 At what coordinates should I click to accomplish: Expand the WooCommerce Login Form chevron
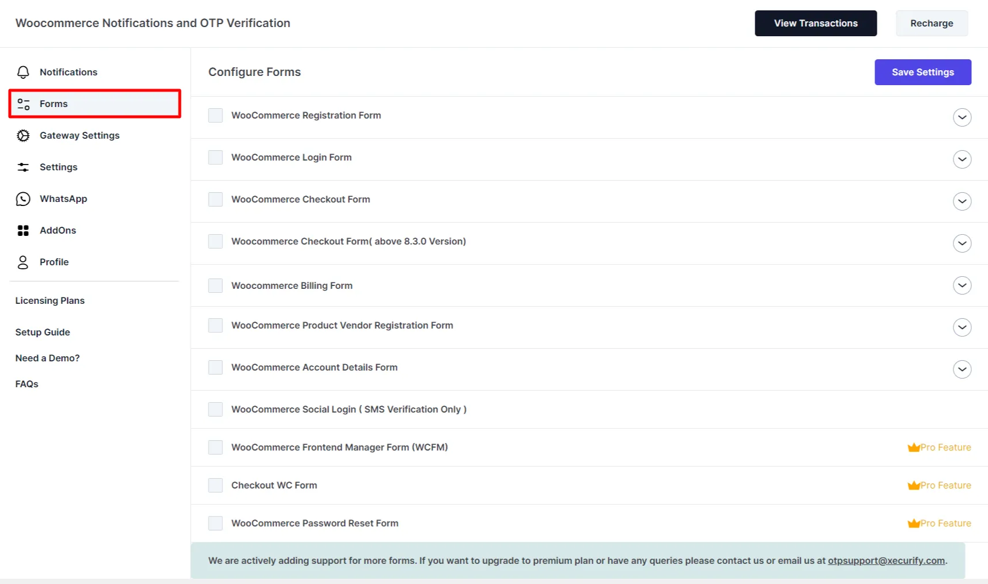pyautogui.click(x=962, y=159)
